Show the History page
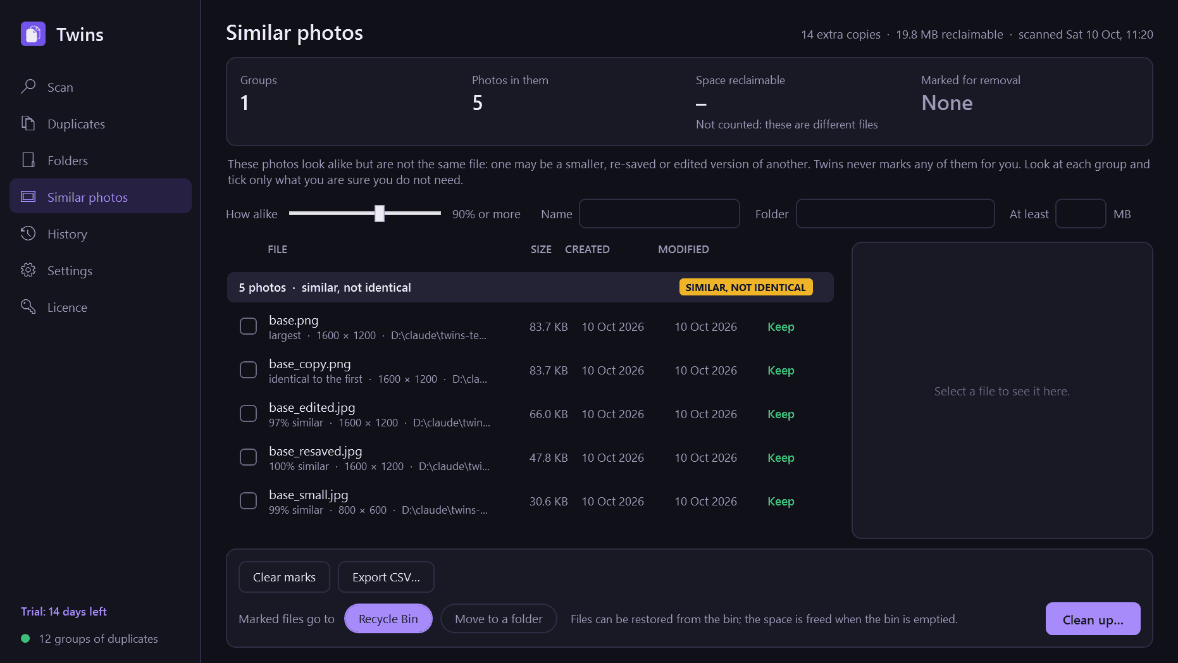Screen dimensions: 1178x663 (101, 234)
